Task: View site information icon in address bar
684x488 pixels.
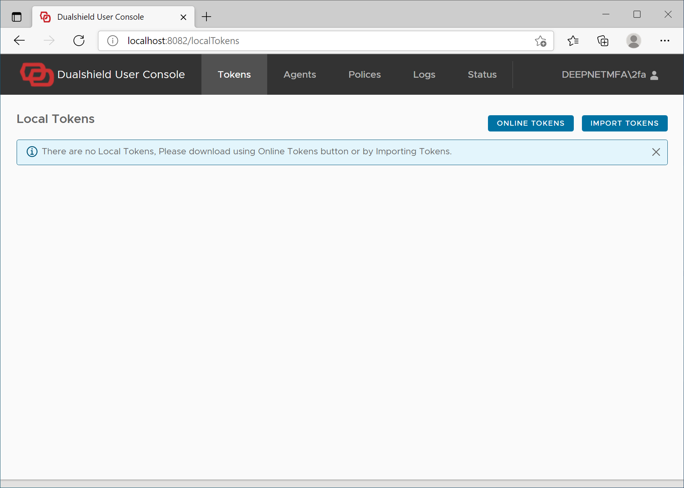Action: (113, 41)
